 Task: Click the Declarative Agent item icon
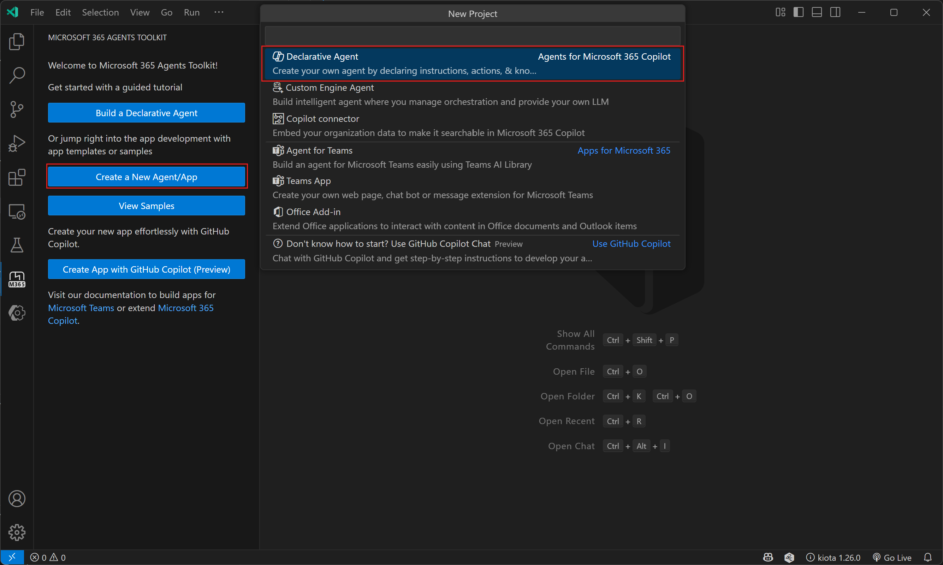[278, 56]
